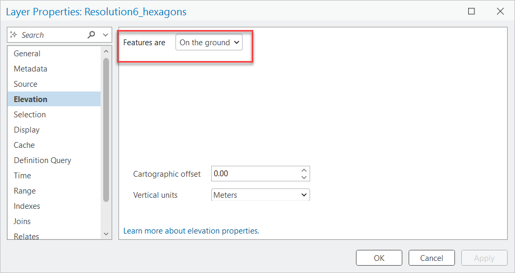Maximize the Layer Properties dialog
The image size is (515, 273).
coord(471,11)
